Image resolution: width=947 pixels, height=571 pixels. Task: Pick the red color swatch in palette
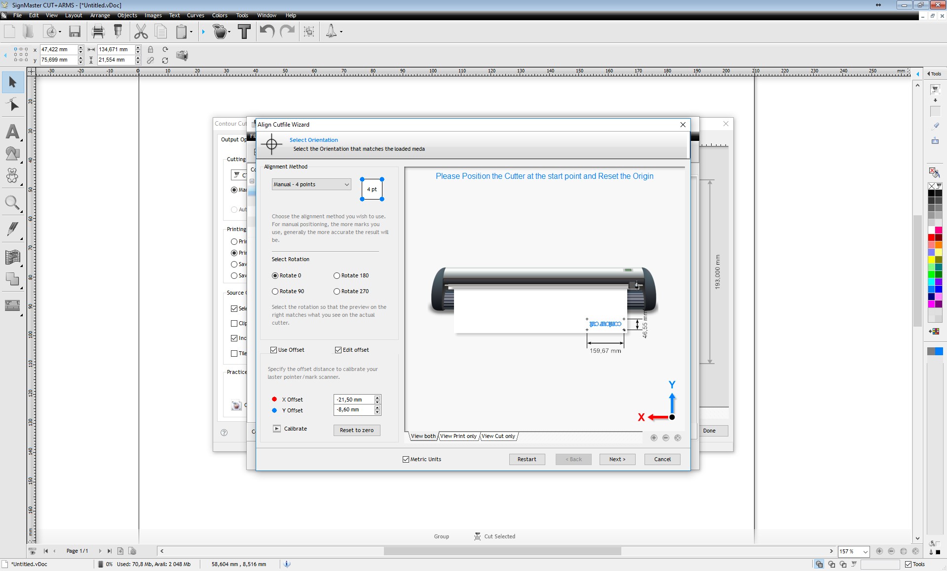[931, 237]
